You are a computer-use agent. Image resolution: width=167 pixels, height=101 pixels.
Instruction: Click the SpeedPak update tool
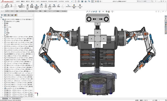click(74, 6)
